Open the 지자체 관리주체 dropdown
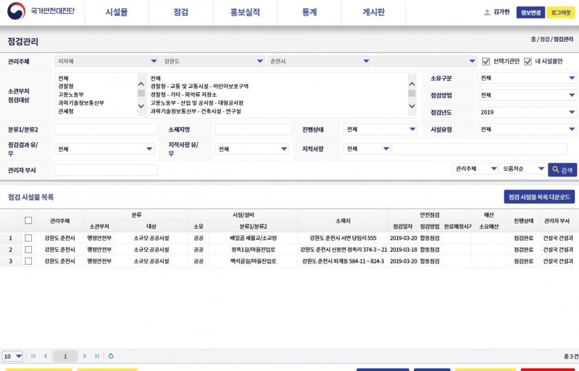This screenshot has width=579, height=371. tap(107, 61)
